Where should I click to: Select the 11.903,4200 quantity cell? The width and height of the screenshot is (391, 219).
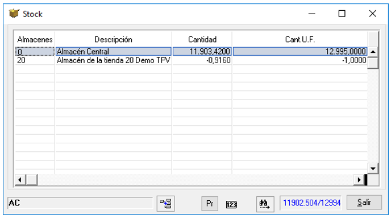pyautogui.click(x=202, y=51)
